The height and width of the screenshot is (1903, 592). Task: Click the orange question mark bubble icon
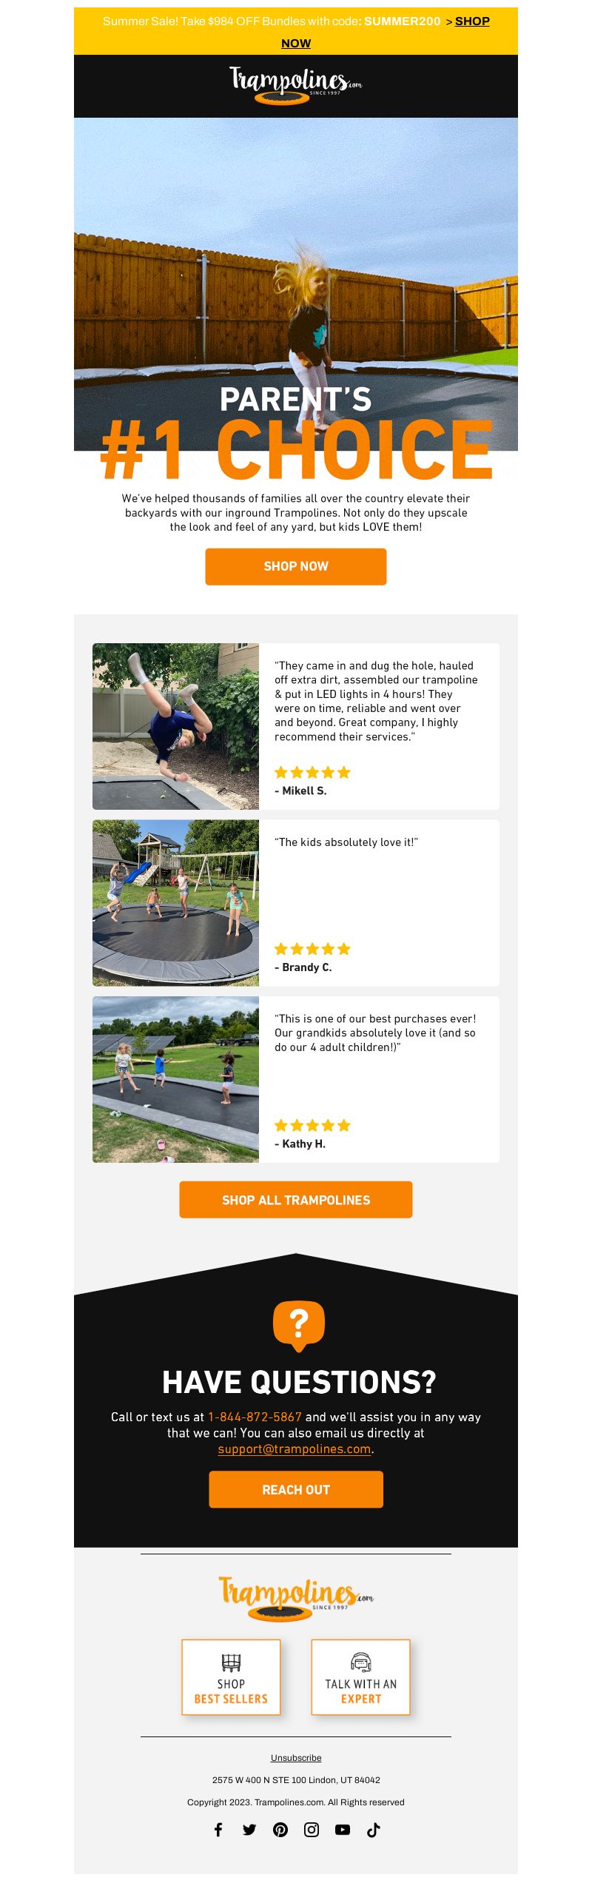point(299,1325)
